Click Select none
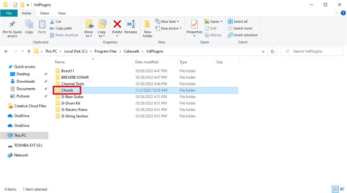 tap(240, 28)
